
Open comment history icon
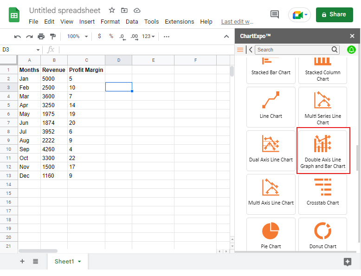tap(274, 14)
